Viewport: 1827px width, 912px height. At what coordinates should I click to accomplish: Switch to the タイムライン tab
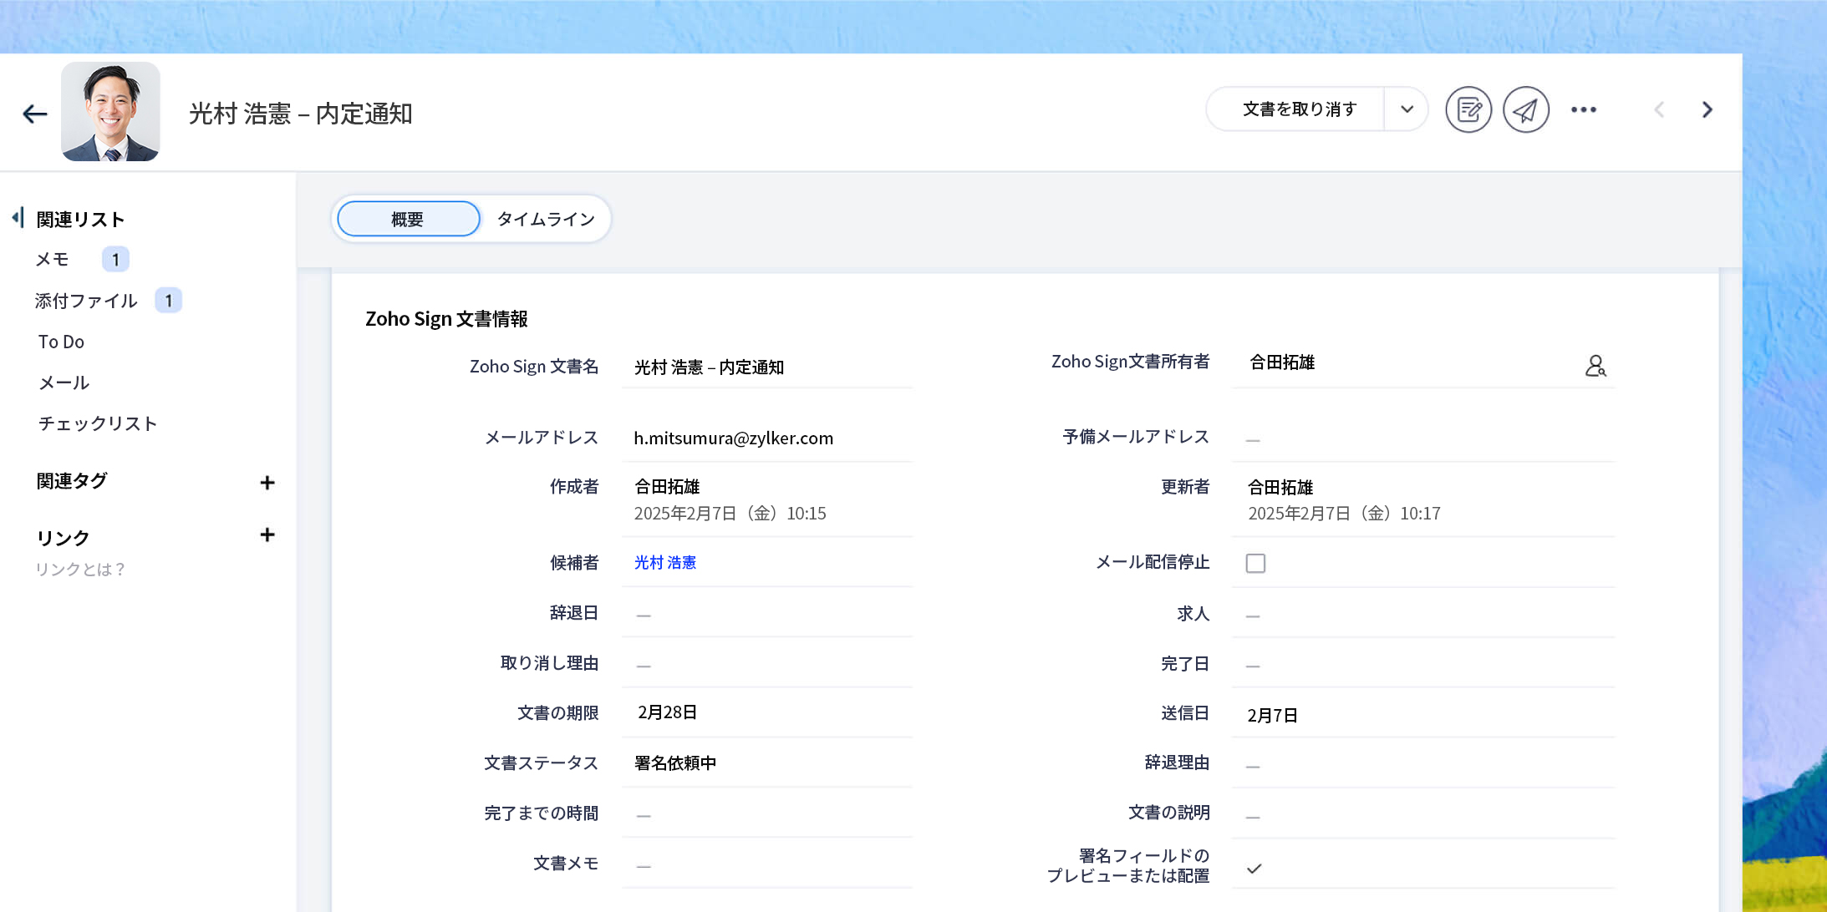pos(545,218)
